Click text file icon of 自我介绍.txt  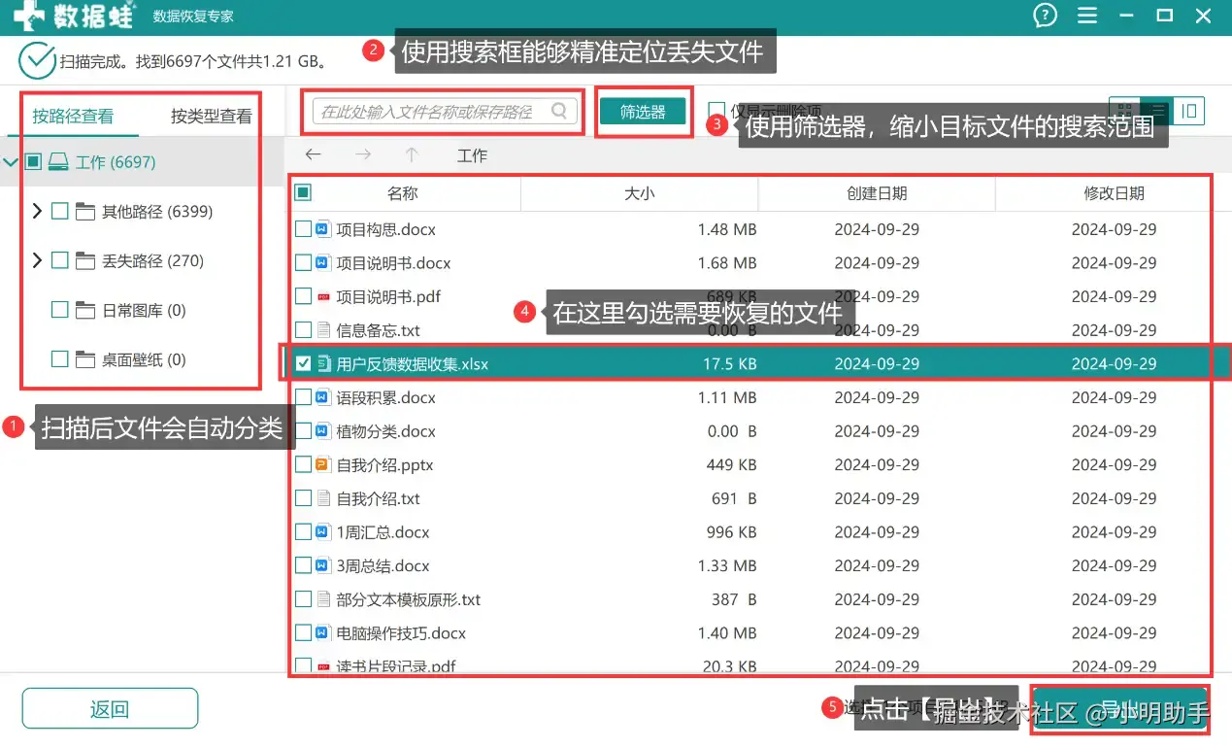[x=324, y=499]
